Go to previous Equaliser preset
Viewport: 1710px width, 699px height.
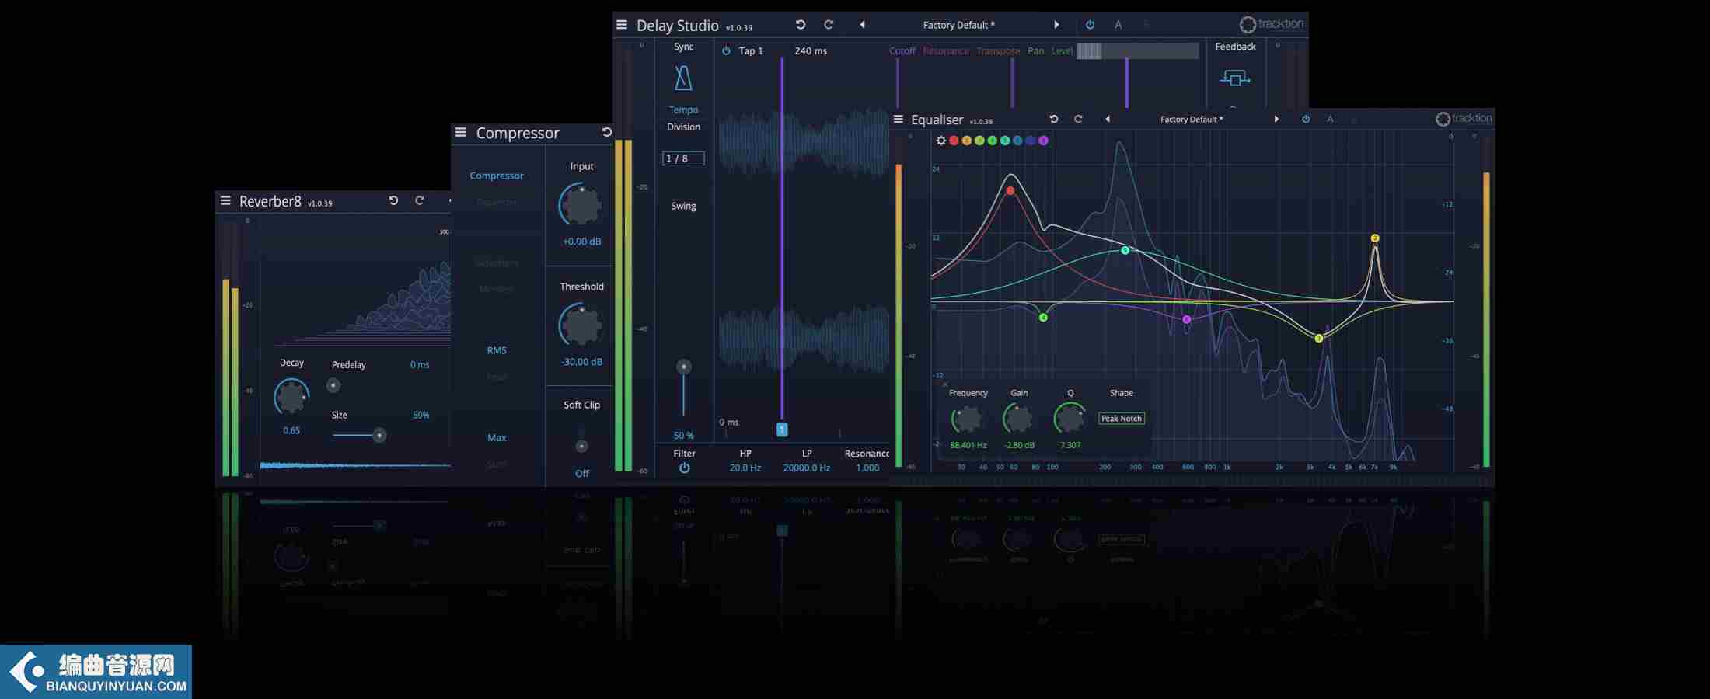1108,119
